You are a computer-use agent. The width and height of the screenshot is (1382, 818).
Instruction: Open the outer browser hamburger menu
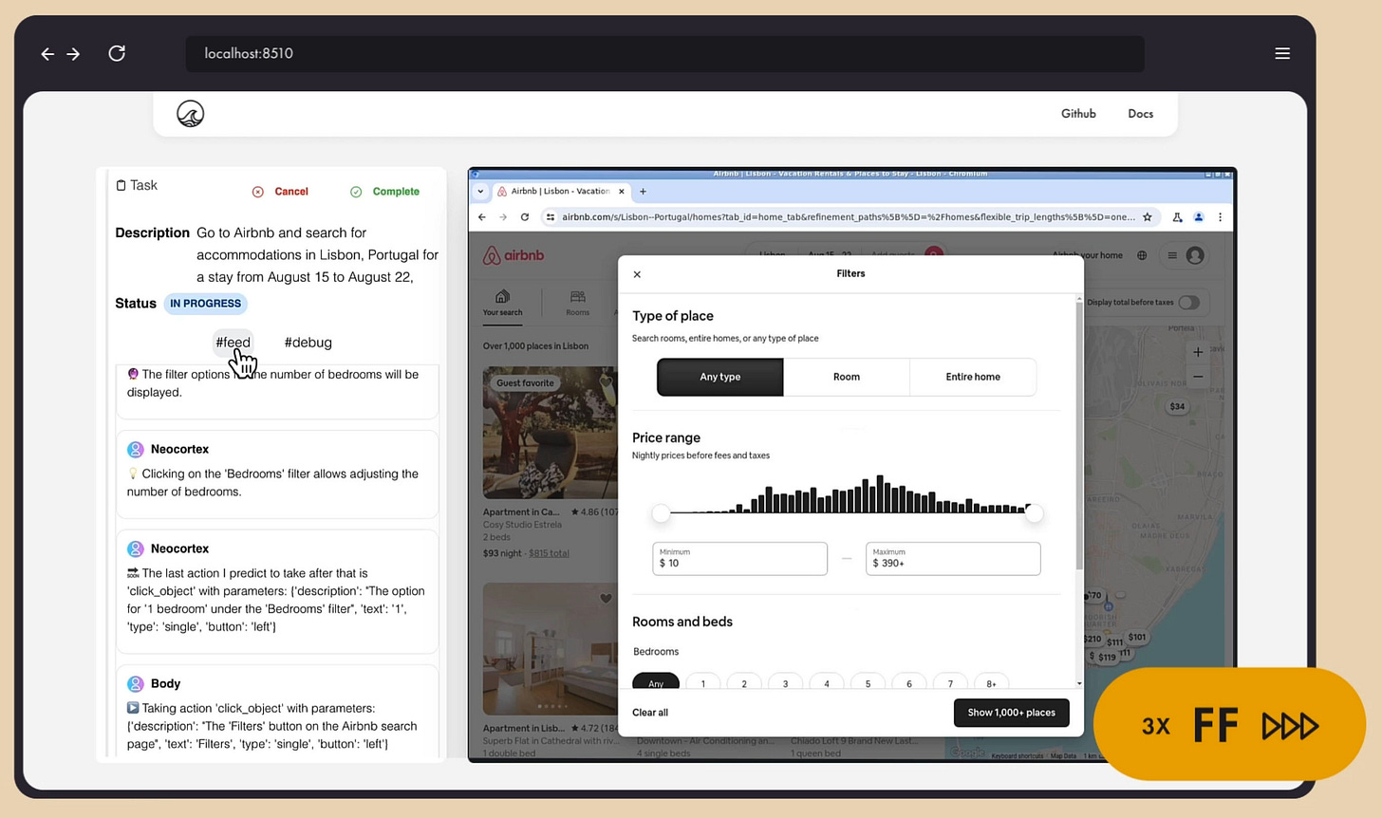(1282, 53)
